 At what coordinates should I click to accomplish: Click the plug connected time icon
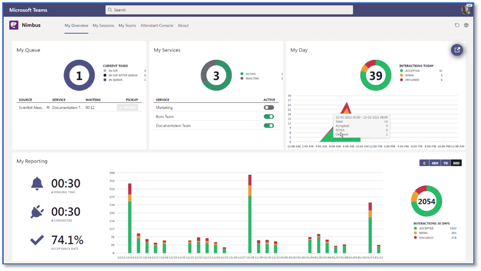pyautogui.click(x=37, y=212)
